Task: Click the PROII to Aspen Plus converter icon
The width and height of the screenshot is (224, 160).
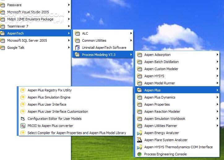Action: pos(23,126)
